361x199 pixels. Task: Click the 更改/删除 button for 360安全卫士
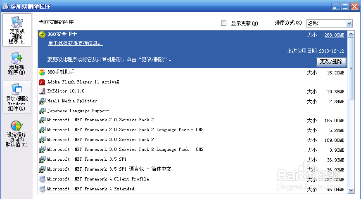331,61
